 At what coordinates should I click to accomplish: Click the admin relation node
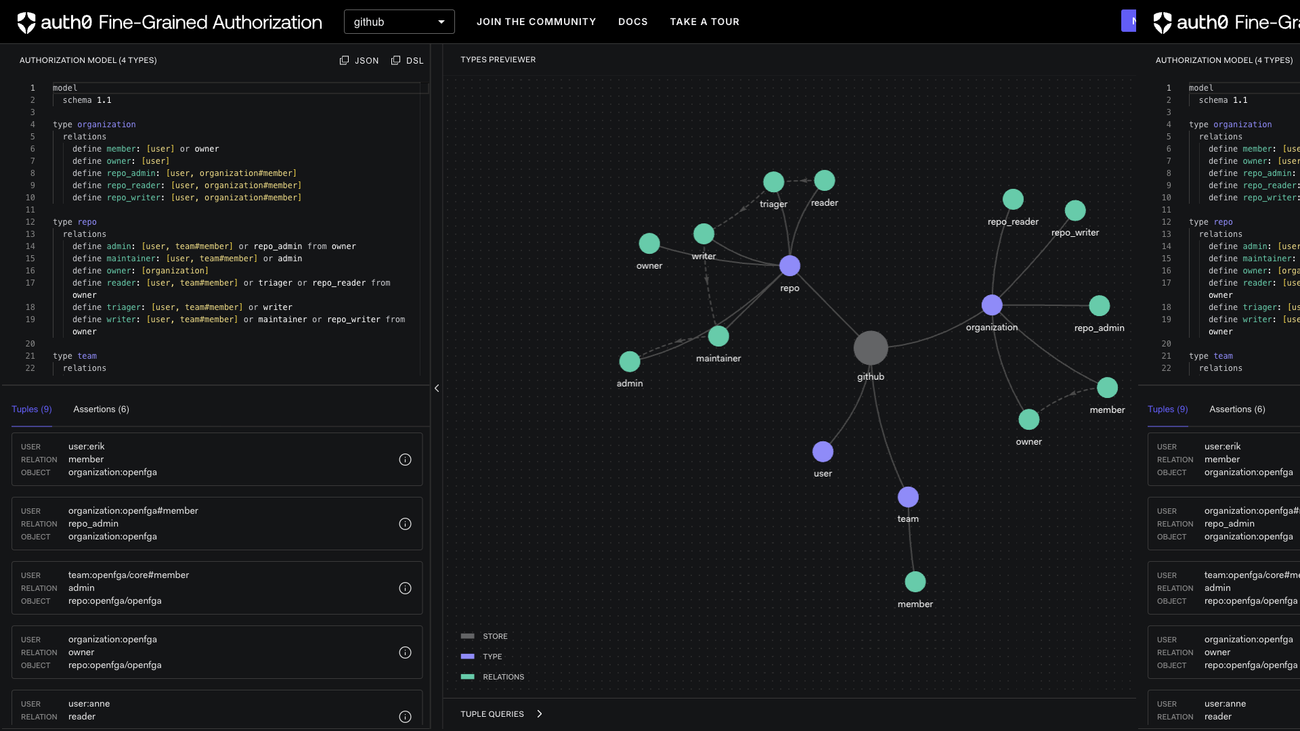pos(630,361)
